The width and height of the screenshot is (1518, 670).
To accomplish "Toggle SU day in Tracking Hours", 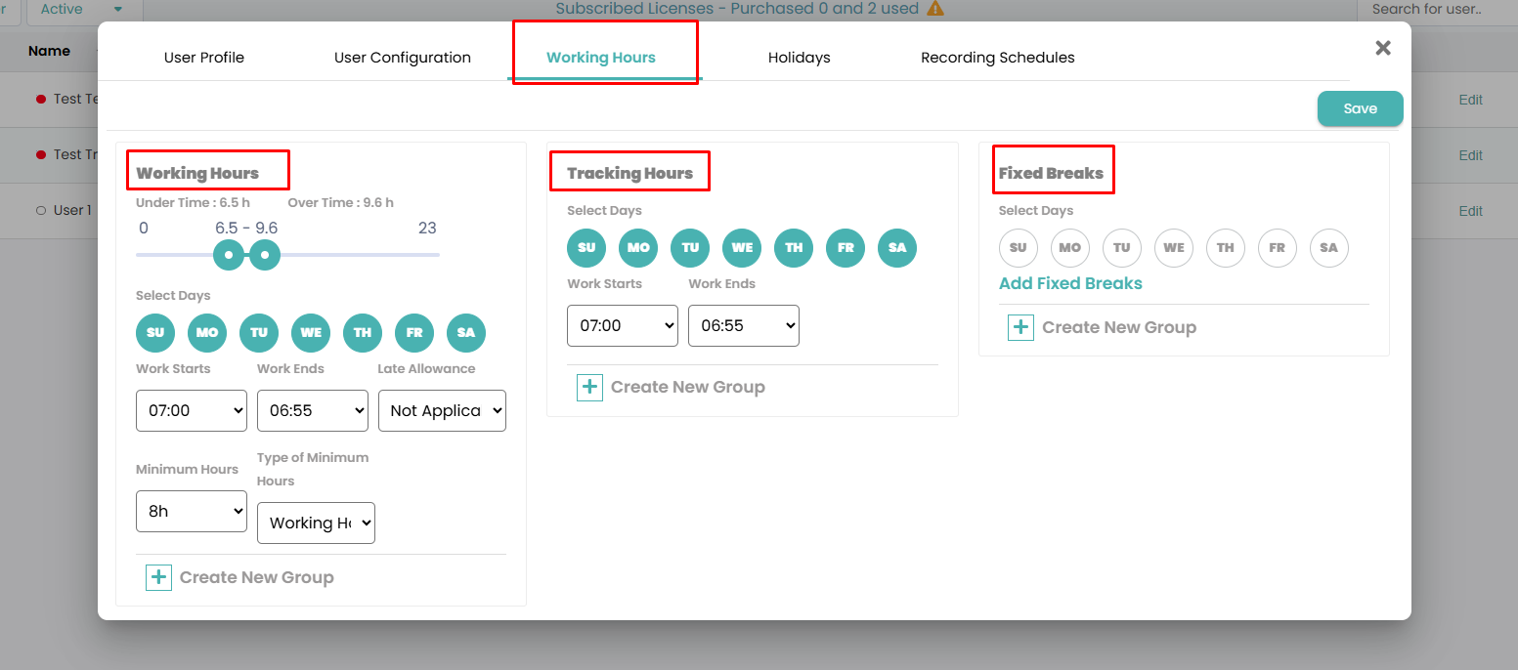I will pyautogui.click(x=586, y=248).
